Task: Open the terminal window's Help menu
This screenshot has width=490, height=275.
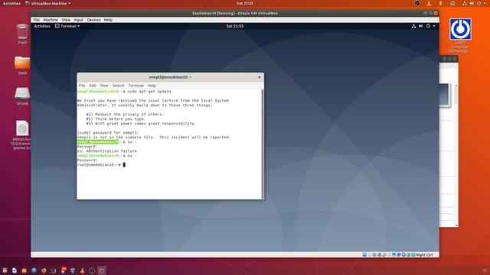Action: (152, 86)
